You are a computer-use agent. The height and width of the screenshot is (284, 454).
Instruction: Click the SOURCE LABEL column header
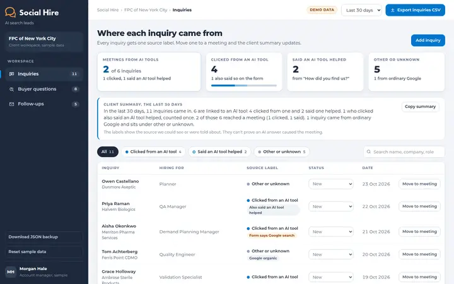click(262, 168)
